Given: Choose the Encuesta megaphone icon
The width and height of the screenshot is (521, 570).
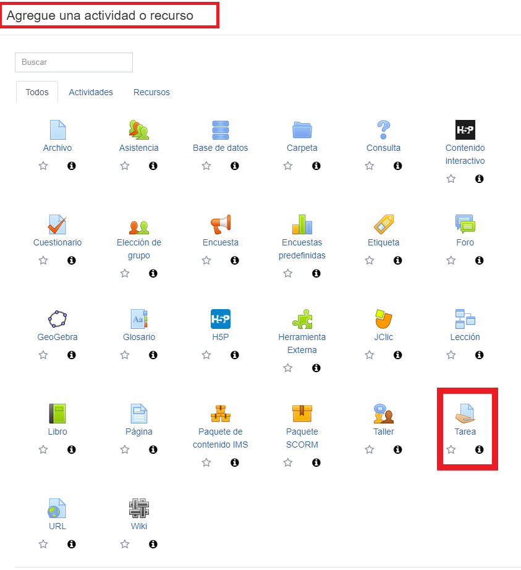Looking at the screenshot, I should (x=221, y=224).
